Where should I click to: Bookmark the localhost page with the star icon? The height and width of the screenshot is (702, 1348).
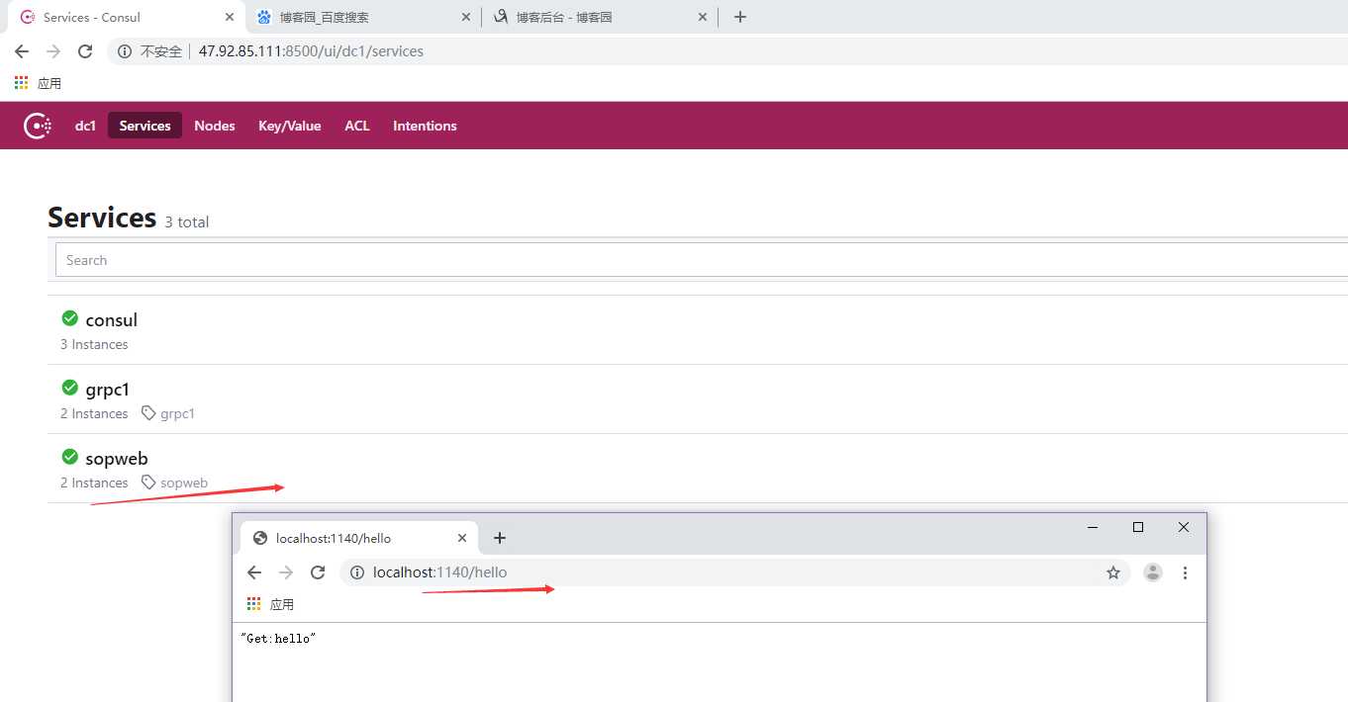point(1113,572)
